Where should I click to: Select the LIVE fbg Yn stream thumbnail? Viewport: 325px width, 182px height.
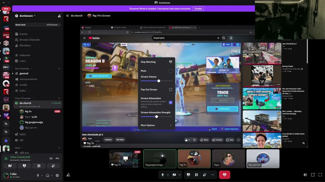[x=125, y=159]
